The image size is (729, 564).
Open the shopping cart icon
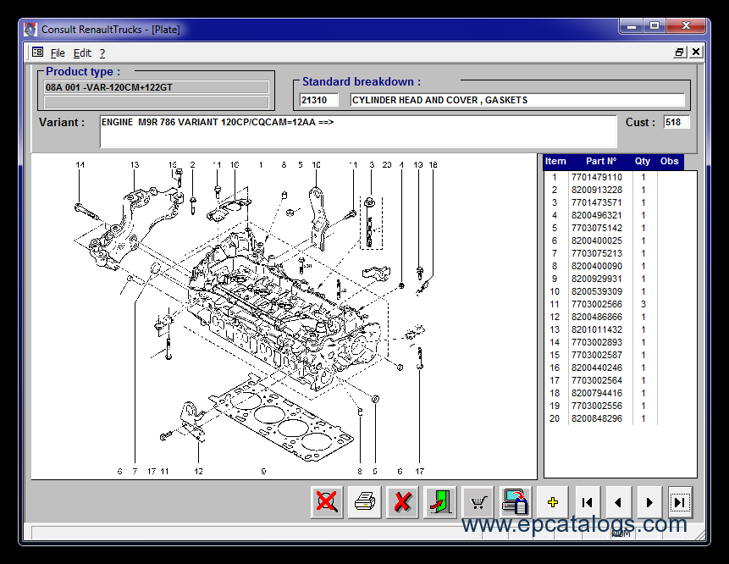(x=478, y=502)
